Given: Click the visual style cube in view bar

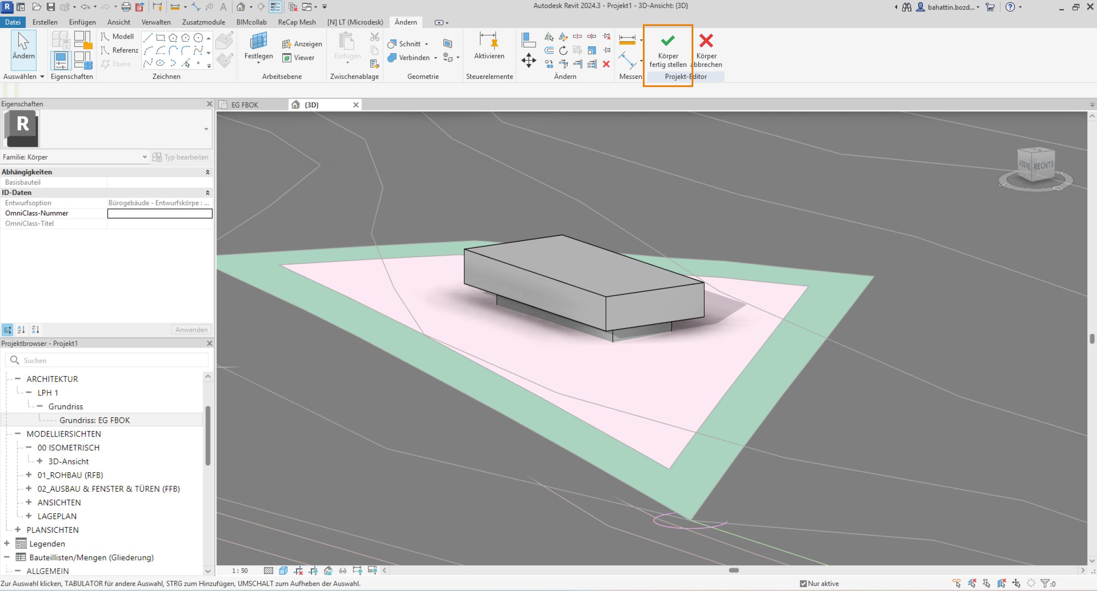Looking at the screenshot, I should pyautogui.click(x=283, y=570).
